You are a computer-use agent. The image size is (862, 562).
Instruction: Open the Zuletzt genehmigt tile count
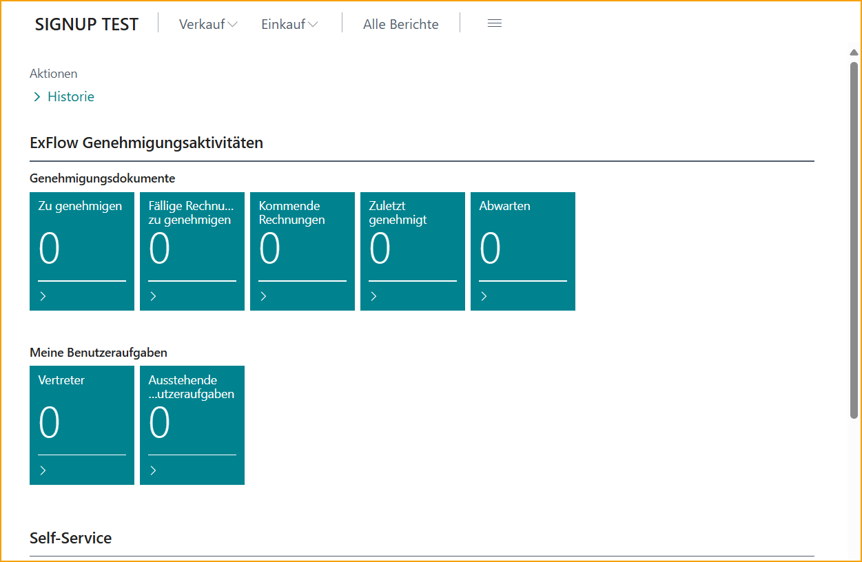380,249
